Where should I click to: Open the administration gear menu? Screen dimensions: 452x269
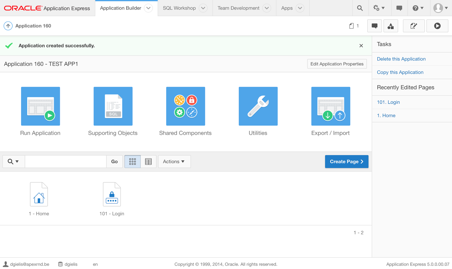[379, 8]
